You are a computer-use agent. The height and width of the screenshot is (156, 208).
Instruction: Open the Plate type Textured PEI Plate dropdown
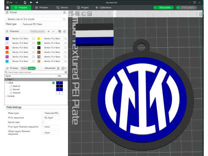pos(43,24)
